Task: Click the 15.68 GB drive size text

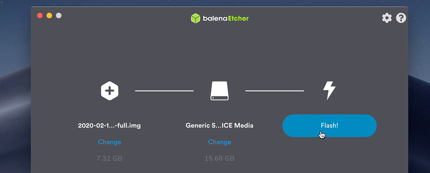Action: point(220,158)
